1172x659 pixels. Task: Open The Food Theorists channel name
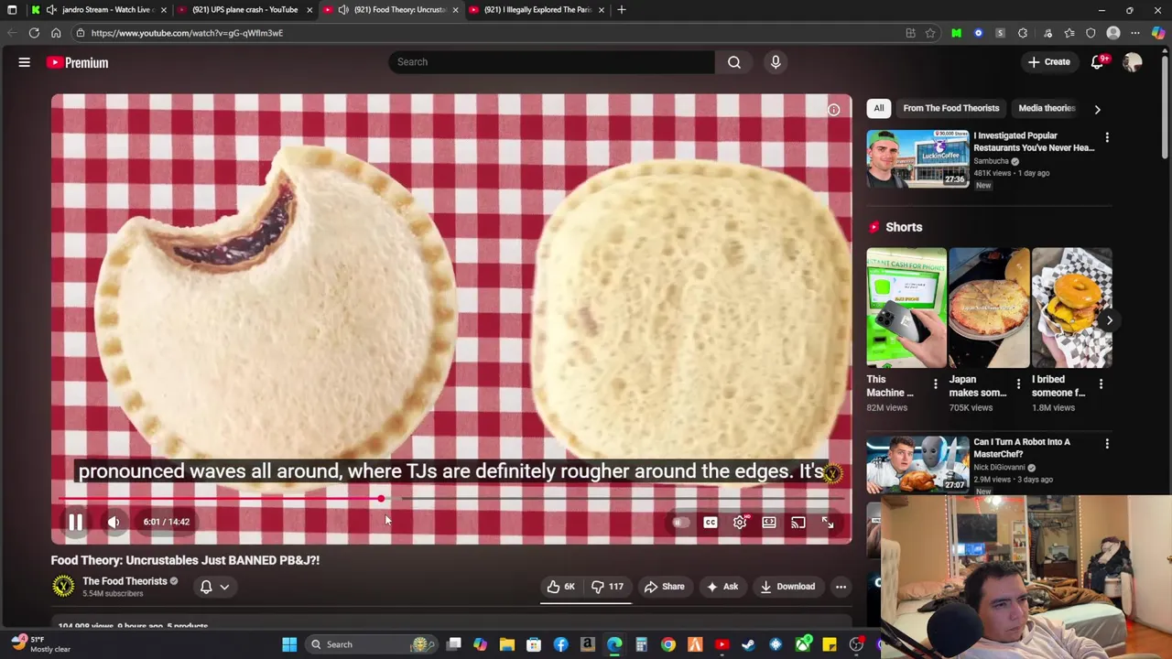click(125, 581)
